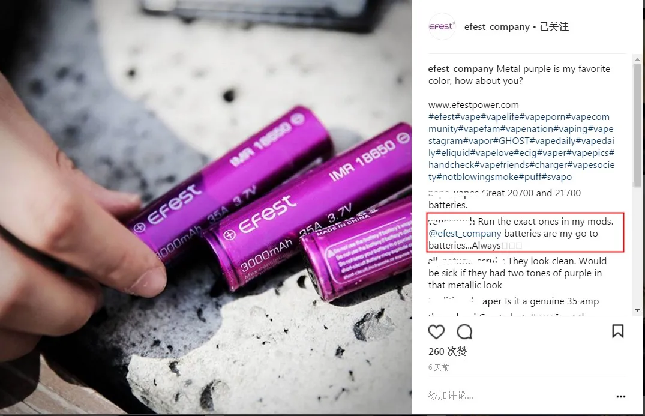Open efest_company username in header
645x416 pixels.
497,27
